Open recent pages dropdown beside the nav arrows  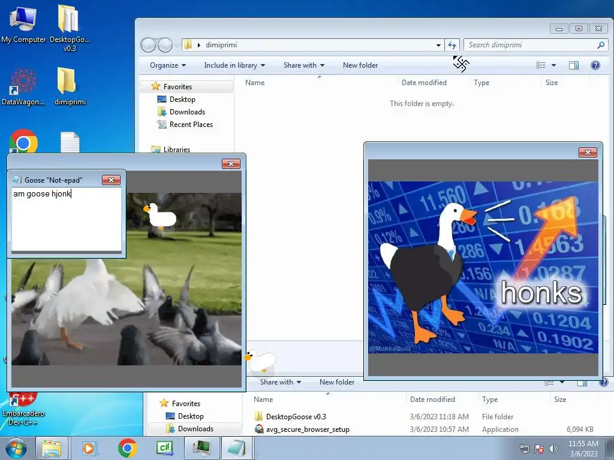click(177, 46)
